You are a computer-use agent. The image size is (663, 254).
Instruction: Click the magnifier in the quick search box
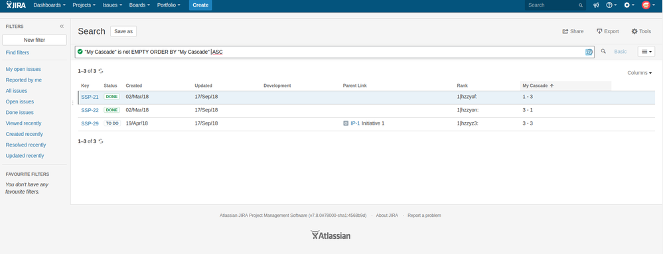(581, 5)
